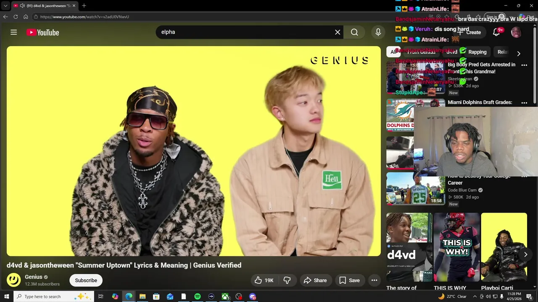The image size is (538, 302).
Task: Start voice search with microphone icon
Action: click(378, 32)
